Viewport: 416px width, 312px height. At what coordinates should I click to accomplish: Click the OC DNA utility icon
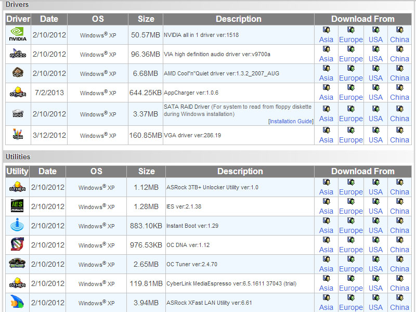pyautogui.click(x=17, y=244)
